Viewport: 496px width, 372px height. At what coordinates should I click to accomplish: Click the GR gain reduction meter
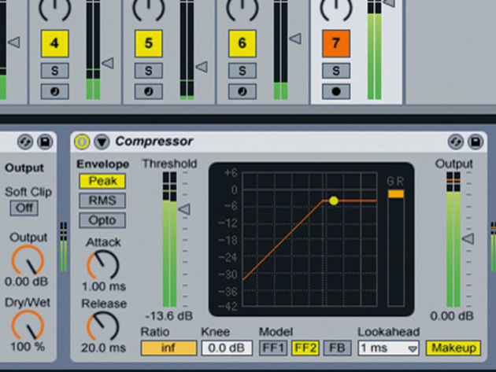click(396, 248)
